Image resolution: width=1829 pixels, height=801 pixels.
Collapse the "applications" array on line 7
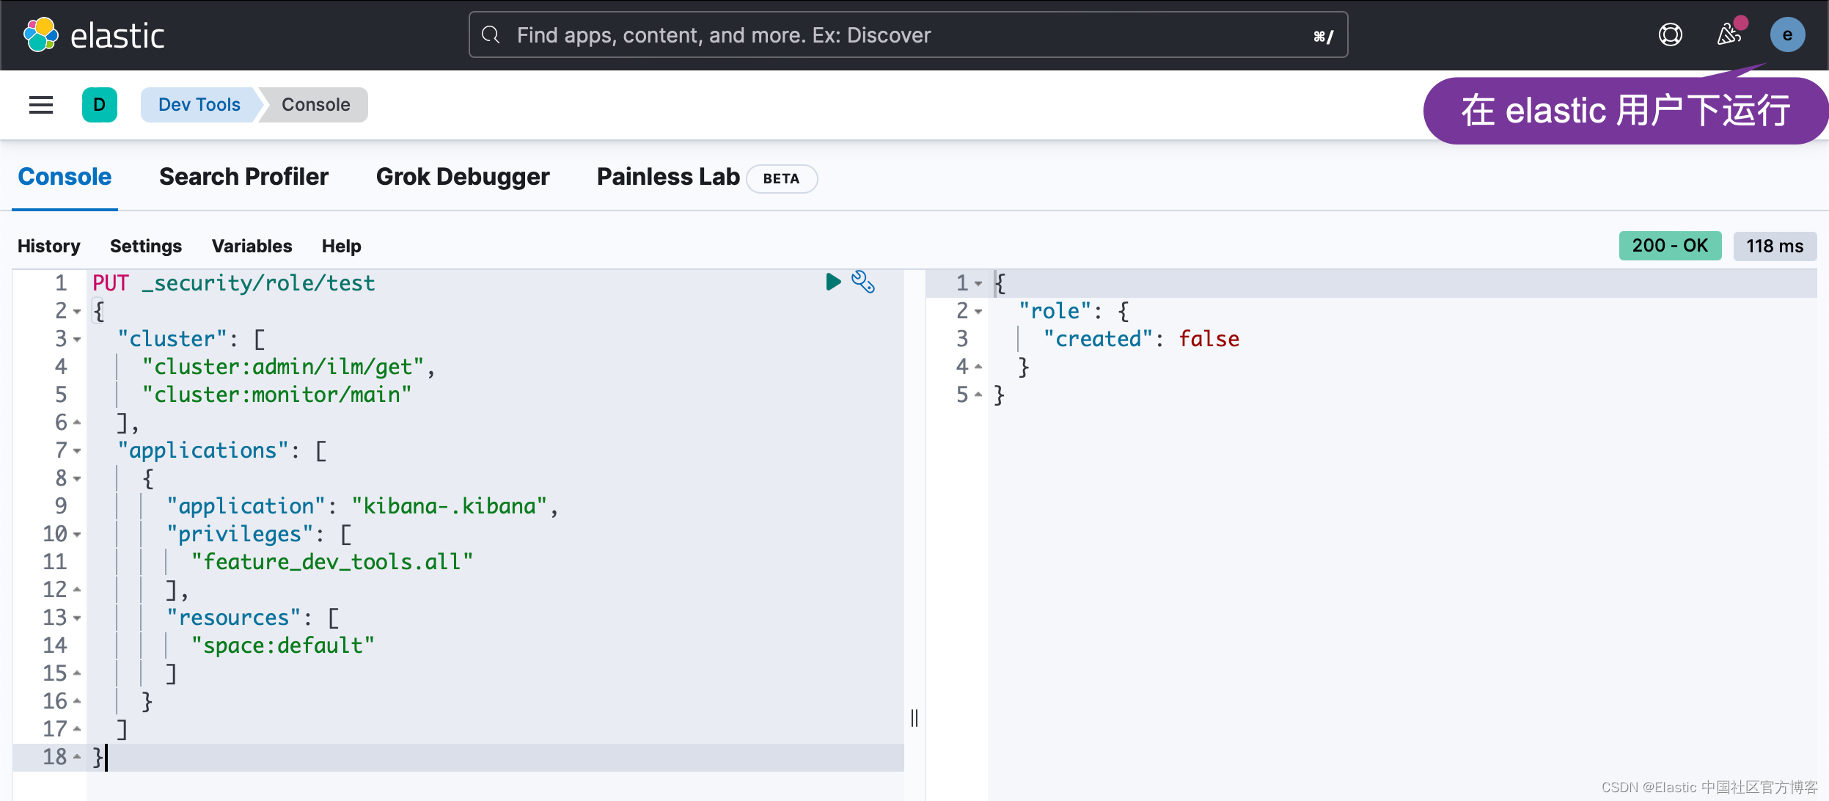coord(77,451)
